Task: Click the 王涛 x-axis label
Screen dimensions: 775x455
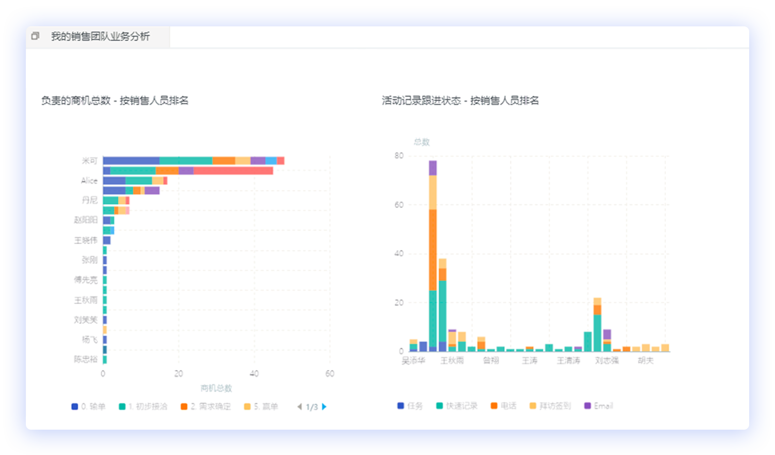Action: pos(530,360)
